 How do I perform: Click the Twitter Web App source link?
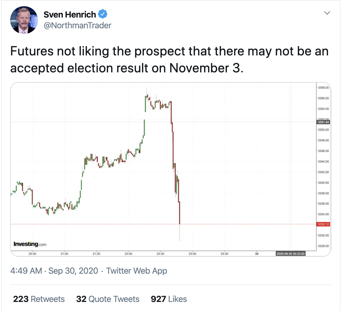pos(137,271)
